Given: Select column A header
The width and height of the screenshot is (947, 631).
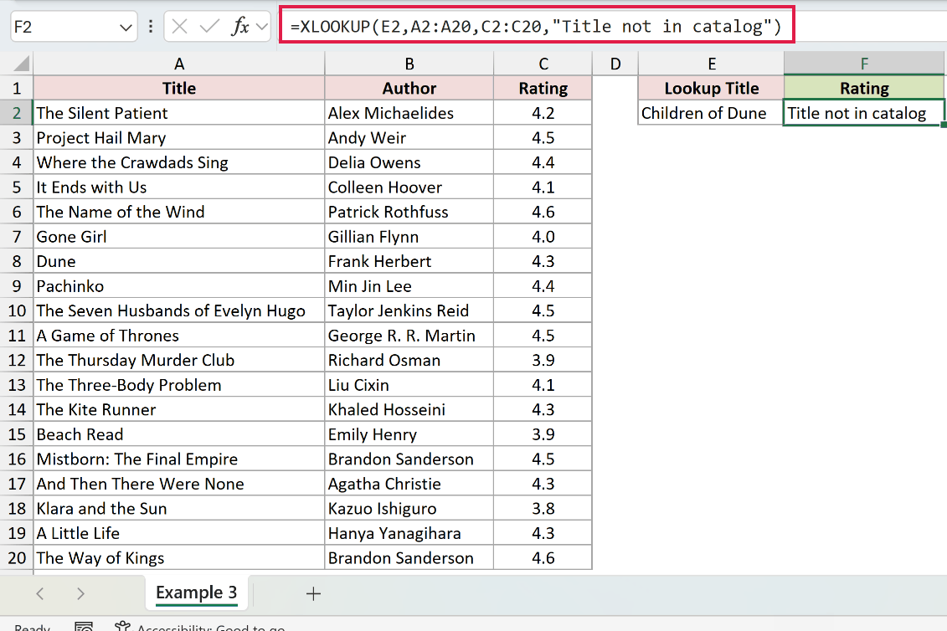Looking at the screenshot, I should point(179,64).
